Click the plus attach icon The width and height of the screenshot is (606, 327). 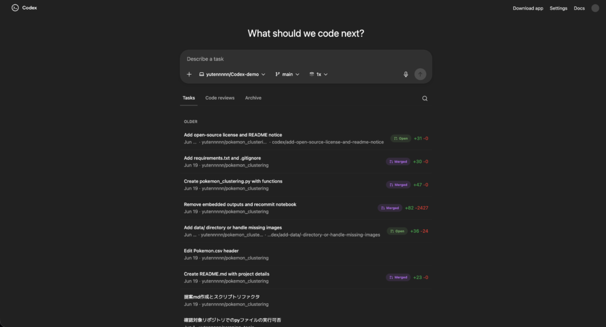pos(189,75)
